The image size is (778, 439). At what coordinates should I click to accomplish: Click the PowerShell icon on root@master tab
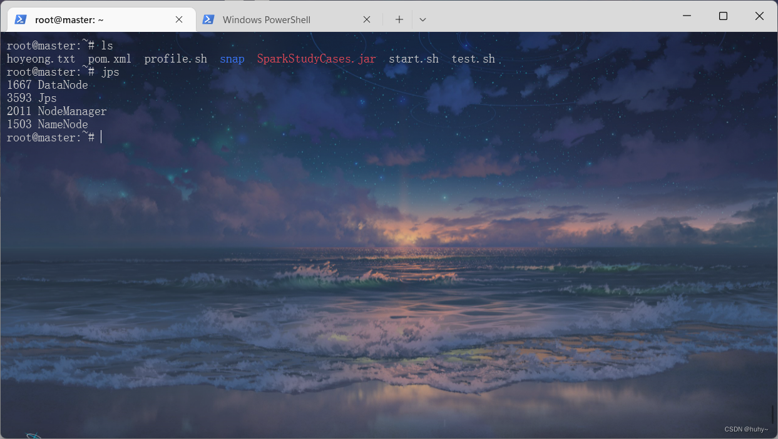21,19
